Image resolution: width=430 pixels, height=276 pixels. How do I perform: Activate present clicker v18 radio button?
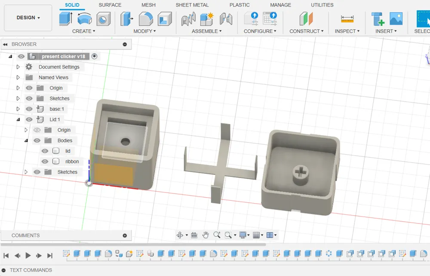94,56
